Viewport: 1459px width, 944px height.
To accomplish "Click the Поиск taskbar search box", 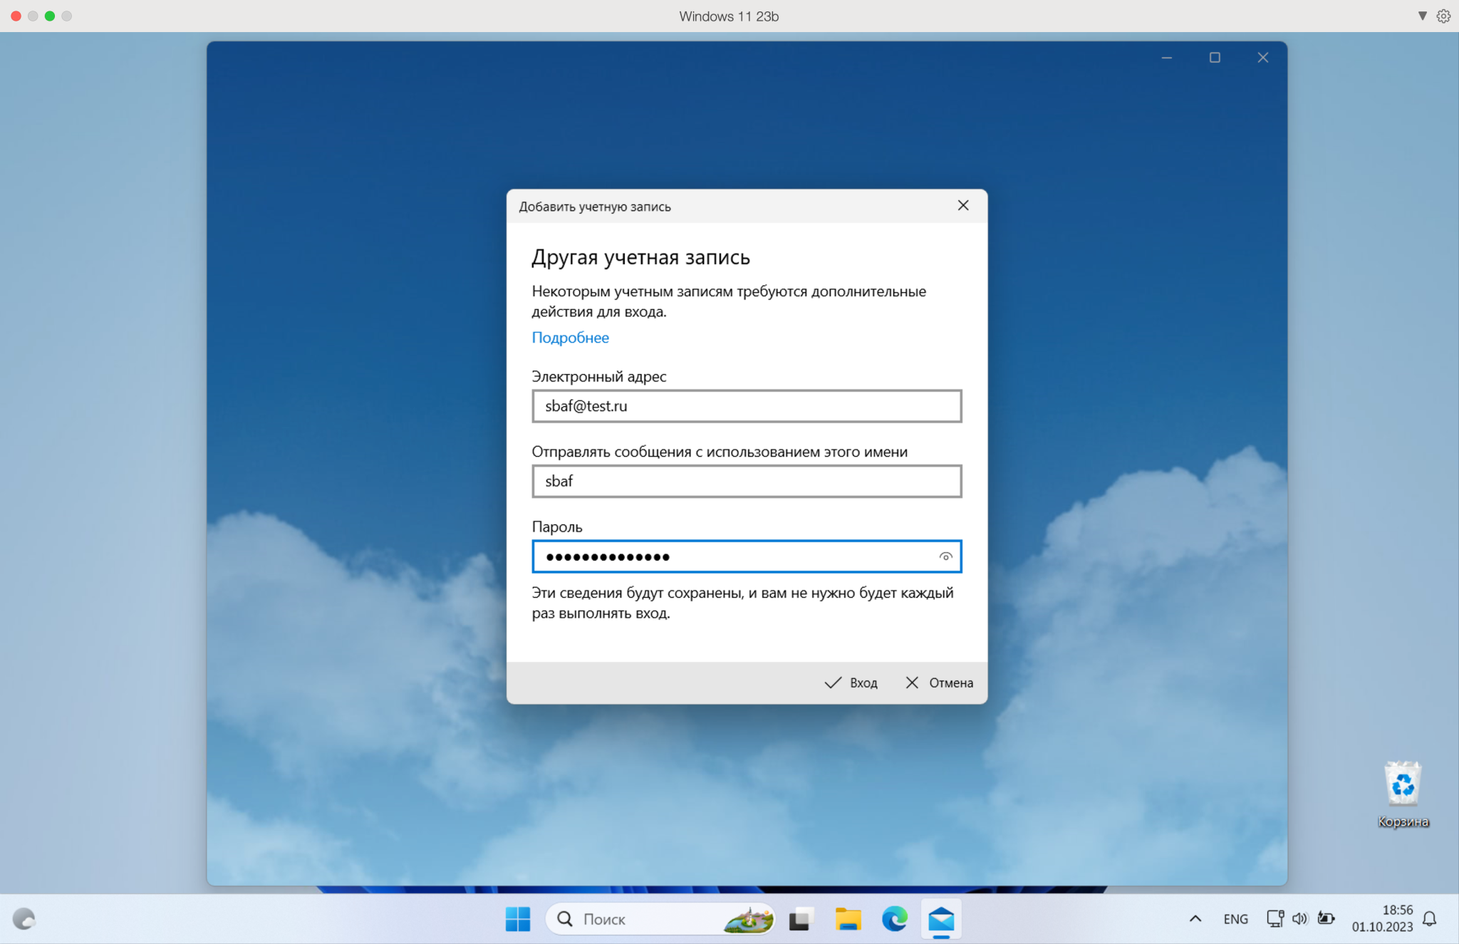I will pos(660,919).
